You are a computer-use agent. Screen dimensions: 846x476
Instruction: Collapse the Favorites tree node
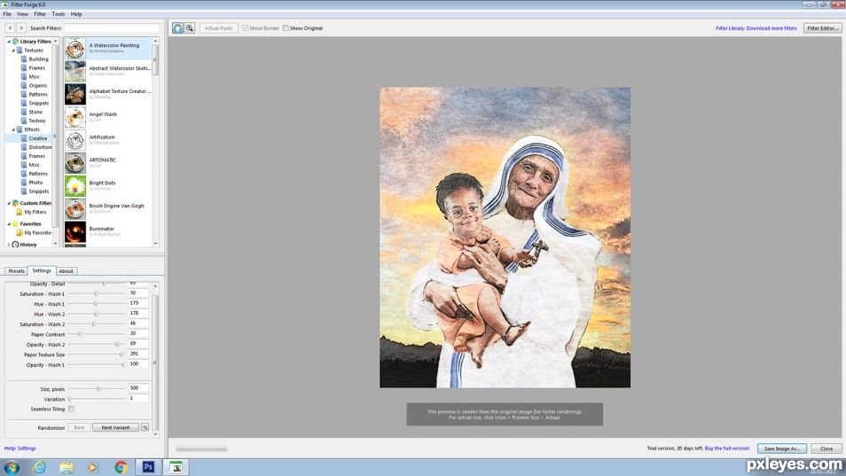click(x=9, y=223)
